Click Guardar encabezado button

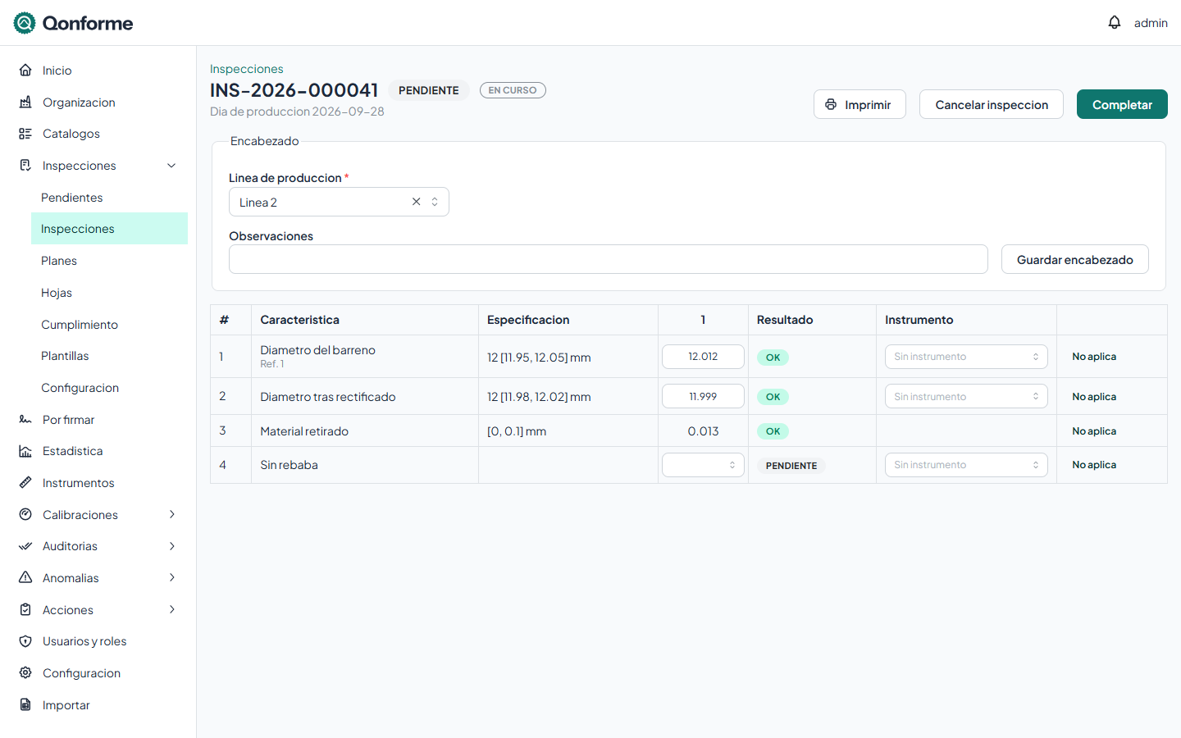coord(1074,259)
